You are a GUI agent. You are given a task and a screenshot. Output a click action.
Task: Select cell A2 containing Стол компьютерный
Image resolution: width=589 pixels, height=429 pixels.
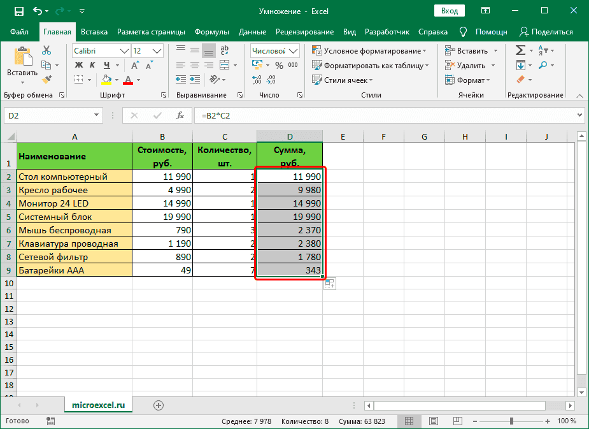75,177
